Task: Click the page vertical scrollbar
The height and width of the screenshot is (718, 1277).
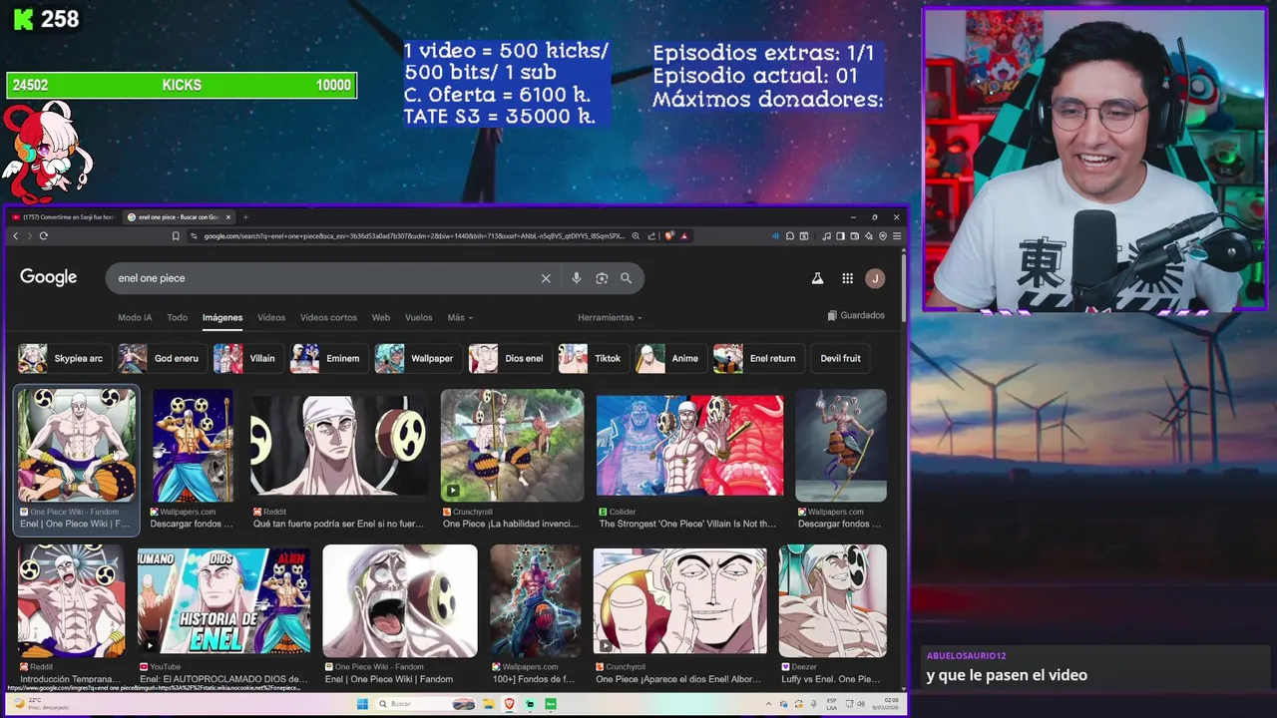Action: click(904, 289)
